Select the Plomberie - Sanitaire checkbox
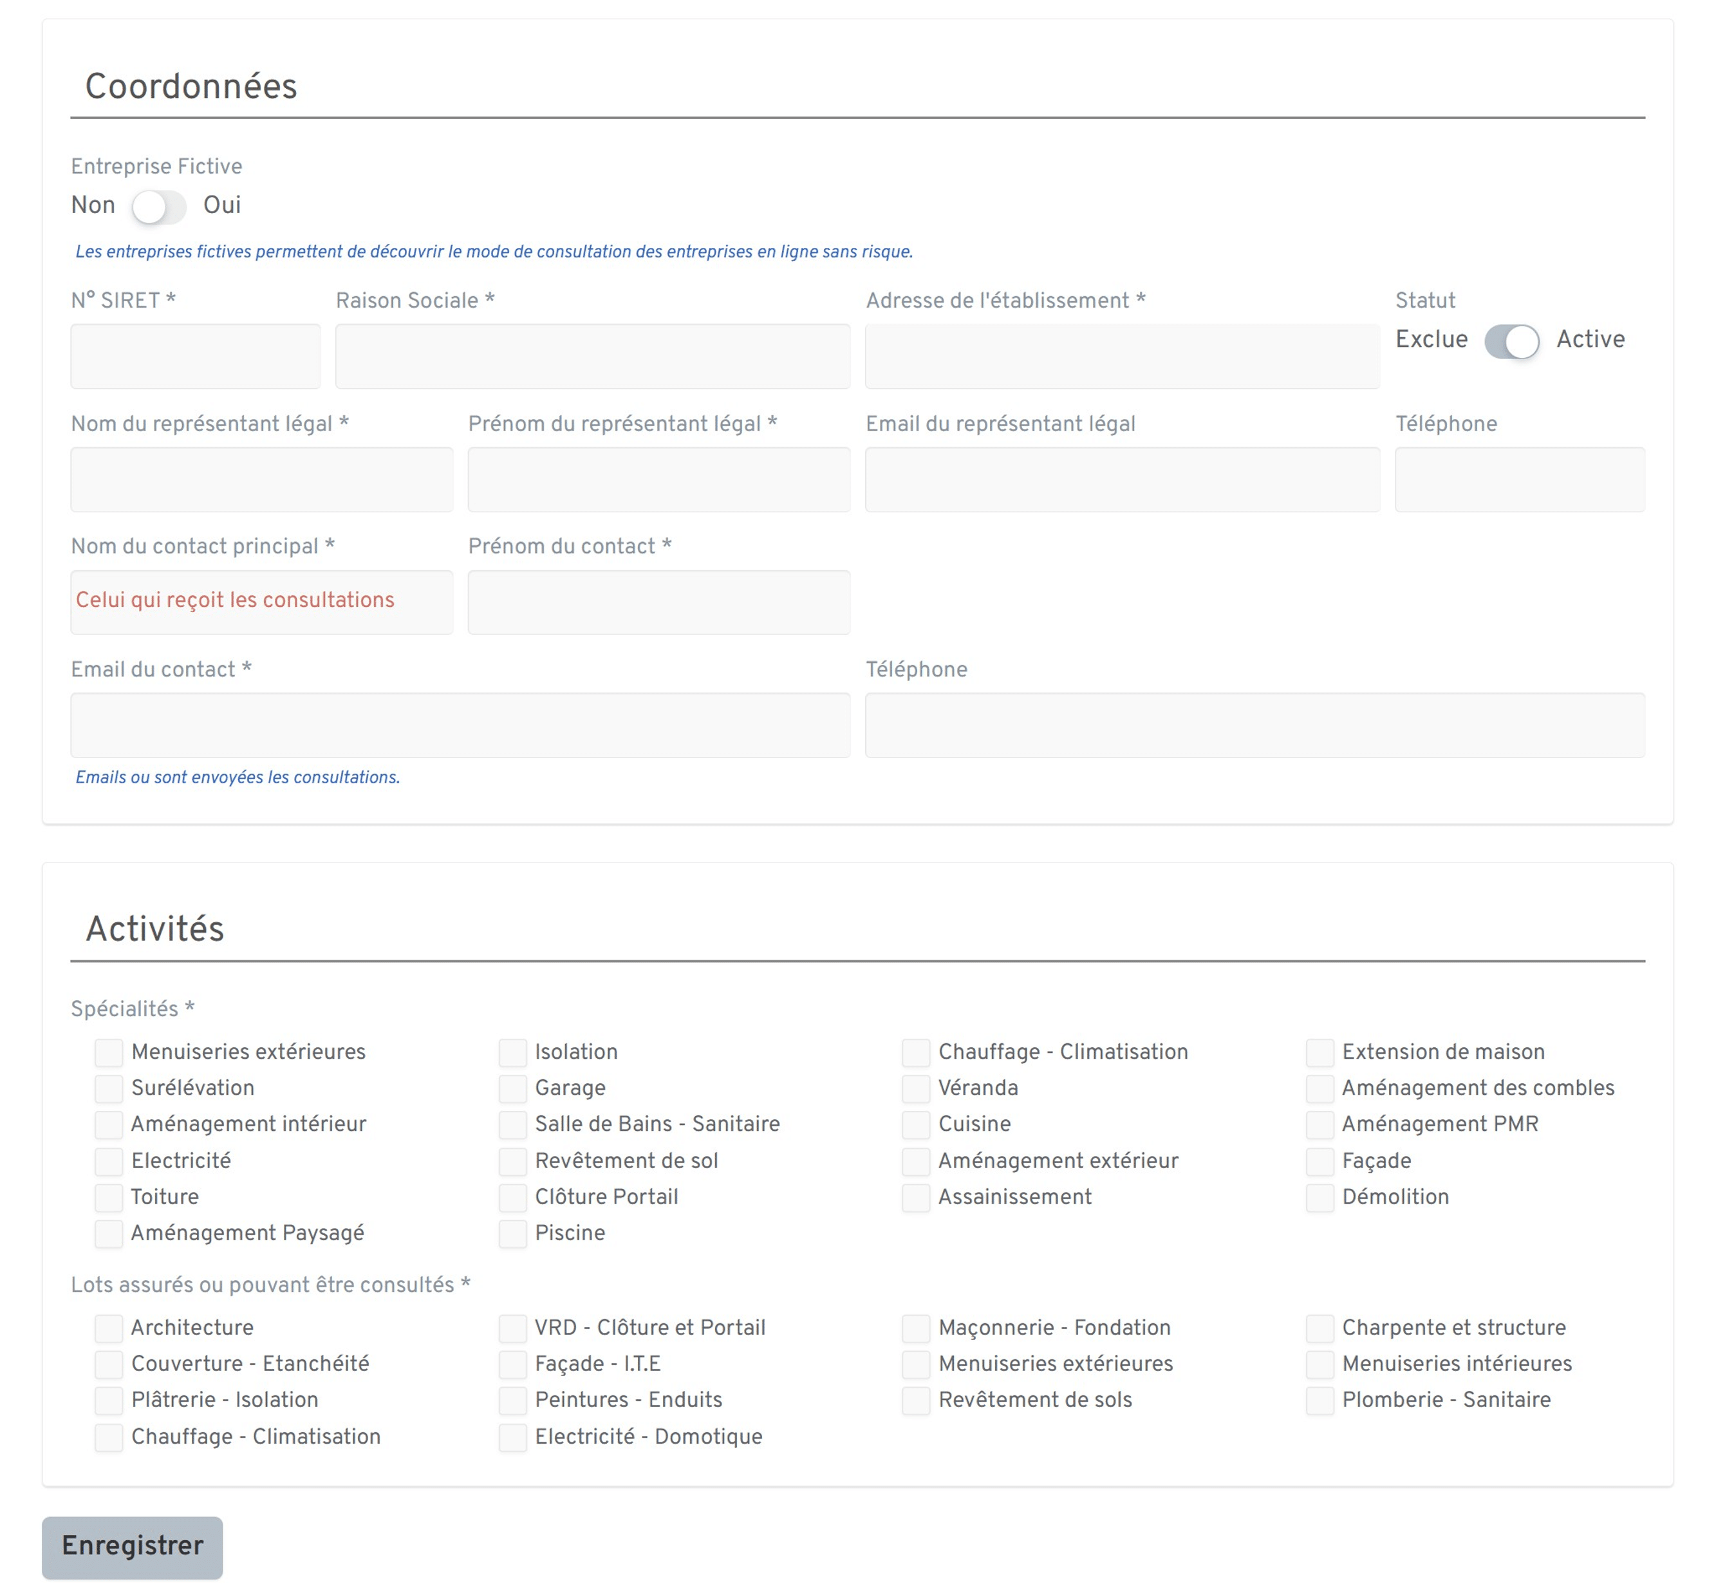The width and height of the screenshot is (1716, 1593). [x=1320, y=1401]
